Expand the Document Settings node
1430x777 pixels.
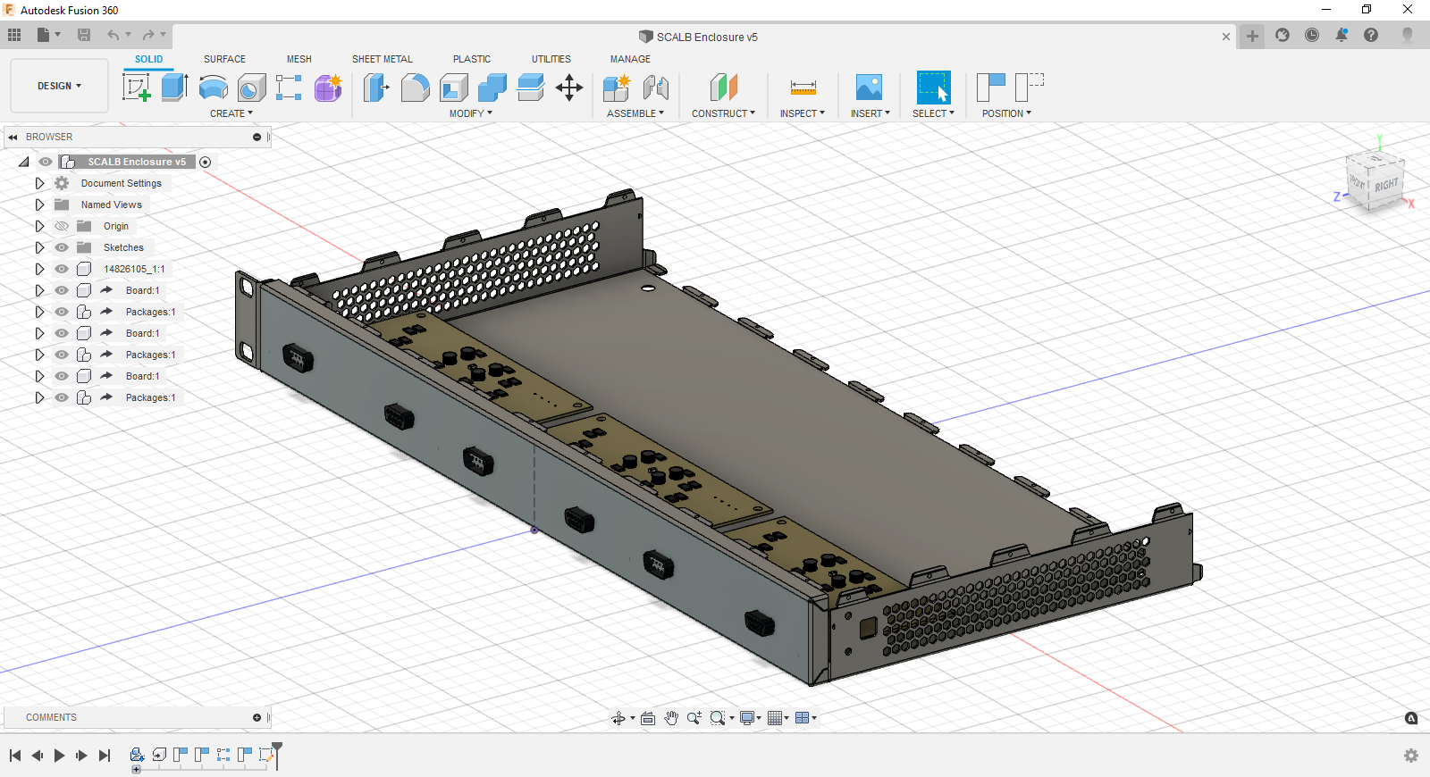point(39,183)
